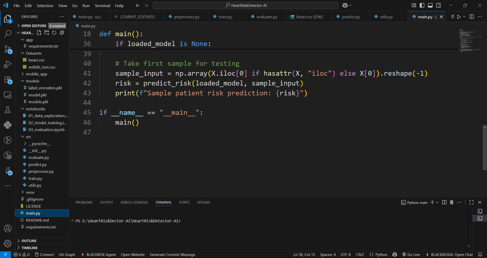Open README.md in file tree
487x258 pixels.
[37, 220]
